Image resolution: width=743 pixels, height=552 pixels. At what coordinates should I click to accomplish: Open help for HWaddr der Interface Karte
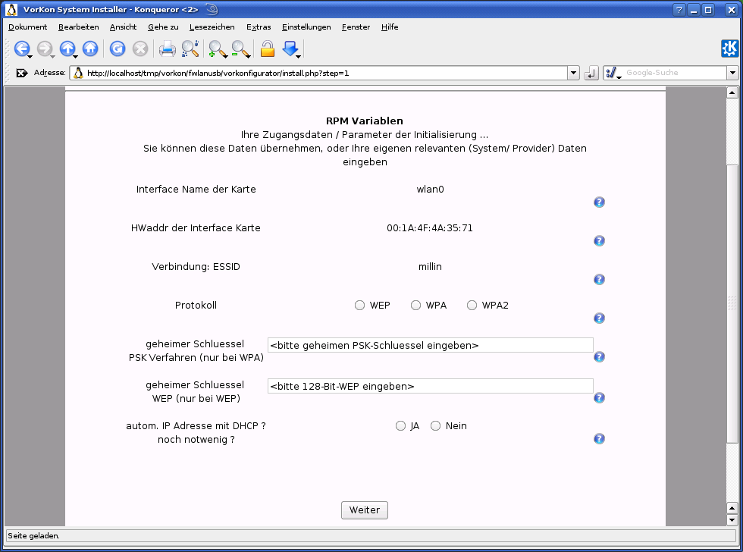[599, 240]
